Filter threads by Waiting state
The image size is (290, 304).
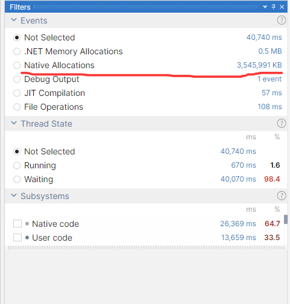(x=17, y=179)
